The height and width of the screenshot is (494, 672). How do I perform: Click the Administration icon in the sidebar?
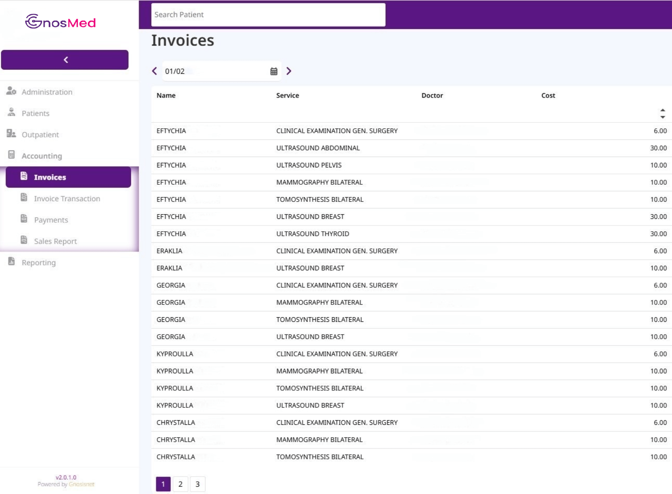pyautogui.click(x=11, y=91)
